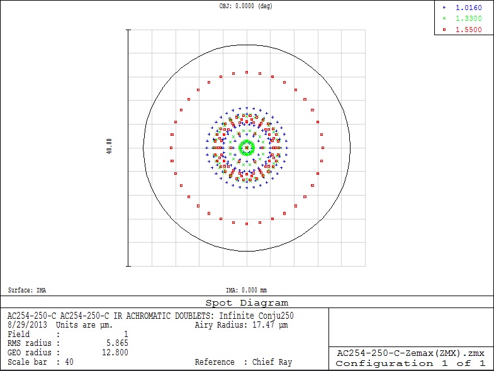Click the Scale bar : 40 text
This screenshot has width=494, height=371.
[x=40, y=362]
